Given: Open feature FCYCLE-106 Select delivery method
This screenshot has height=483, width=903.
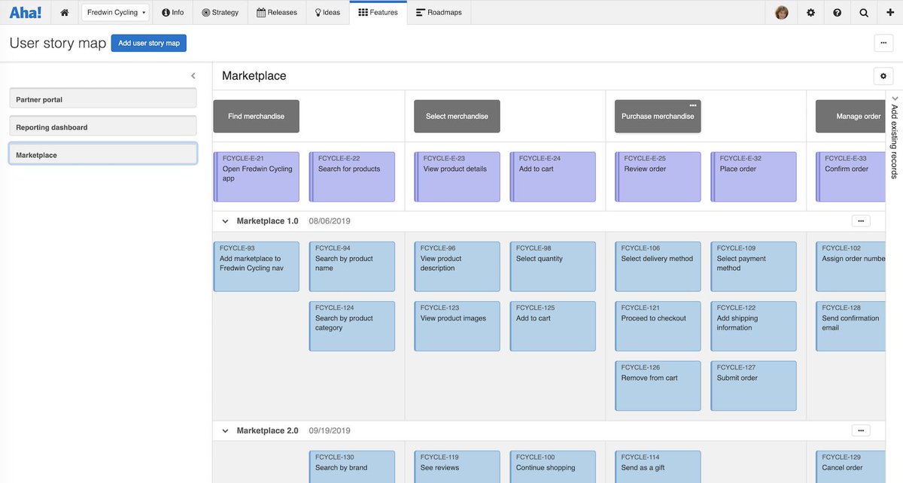Looking at the screenshot, I should 658,266.
